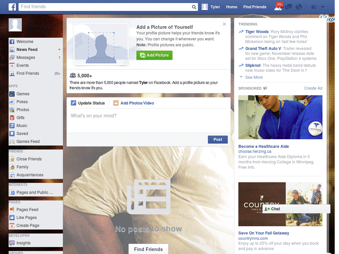Screen dimensions: 339x254
Task: Click the Saved bookmark icon
Action: coord(12,134)
